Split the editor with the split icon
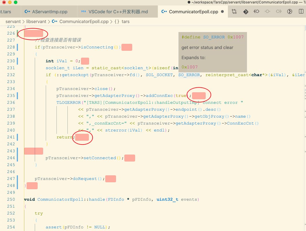Viewport: 306px width, 231px height. (x=301, y=11)
